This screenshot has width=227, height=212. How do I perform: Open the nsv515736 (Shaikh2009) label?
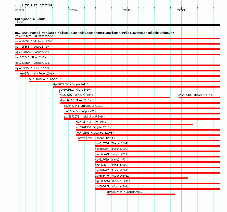coord(112,143)
